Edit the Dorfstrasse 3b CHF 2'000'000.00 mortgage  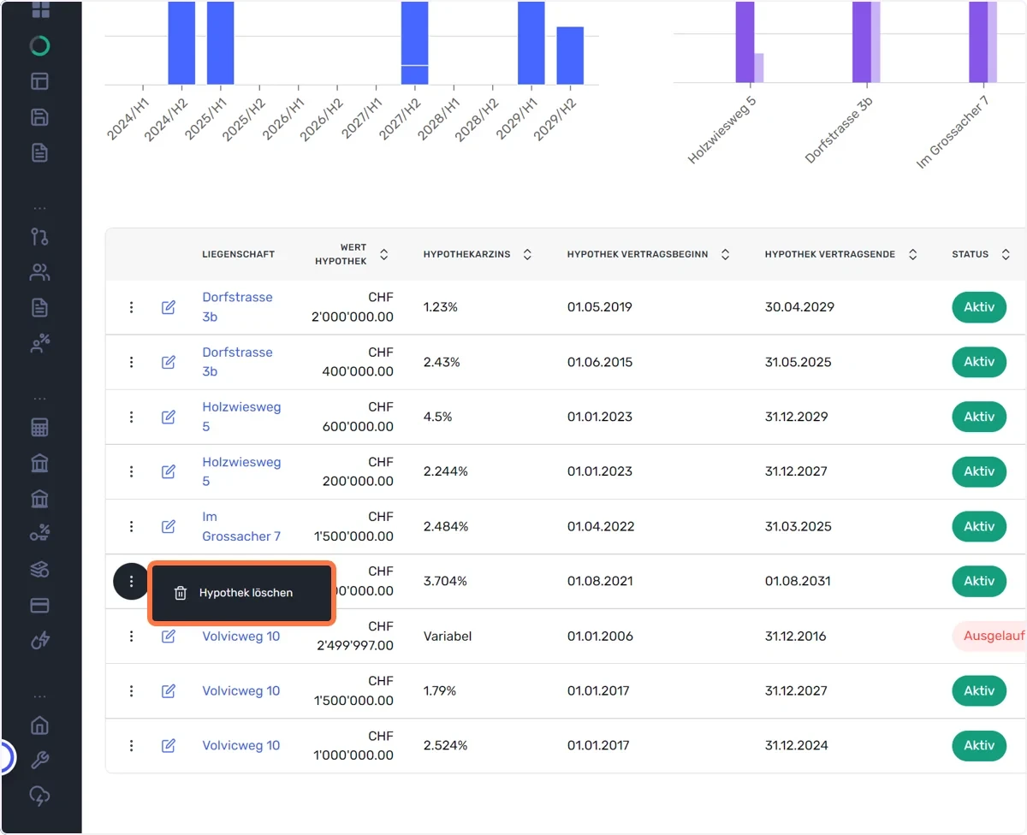click(x=169, y=307)
